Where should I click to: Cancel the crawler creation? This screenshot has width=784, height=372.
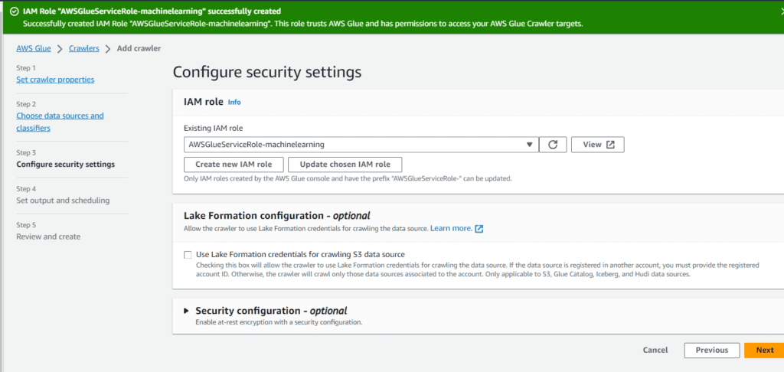(x=655, y=350)
